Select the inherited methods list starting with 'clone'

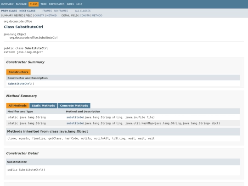point(81,138)
